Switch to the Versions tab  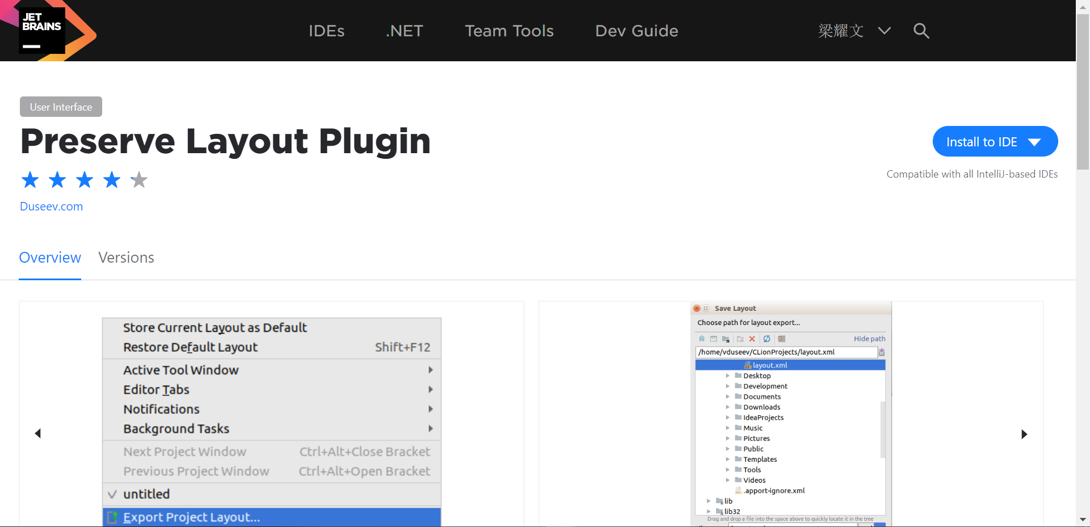[x=126, y=257]
